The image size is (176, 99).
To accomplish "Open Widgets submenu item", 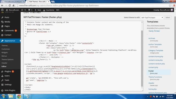I will (5, 53).
